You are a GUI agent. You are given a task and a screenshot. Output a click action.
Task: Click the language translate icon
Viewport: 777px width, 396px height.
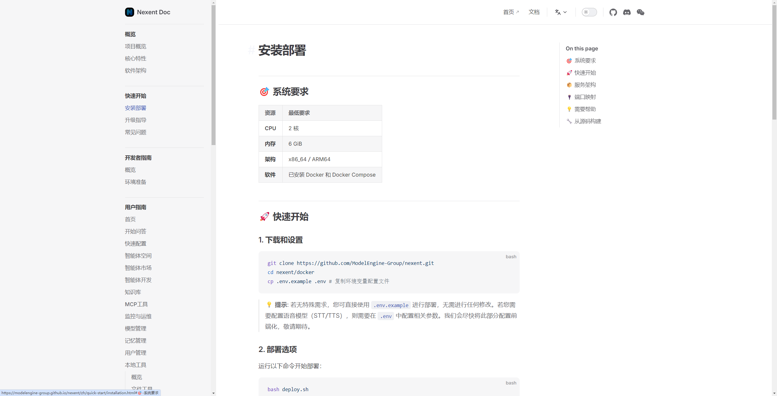click(x=558, y=12)
